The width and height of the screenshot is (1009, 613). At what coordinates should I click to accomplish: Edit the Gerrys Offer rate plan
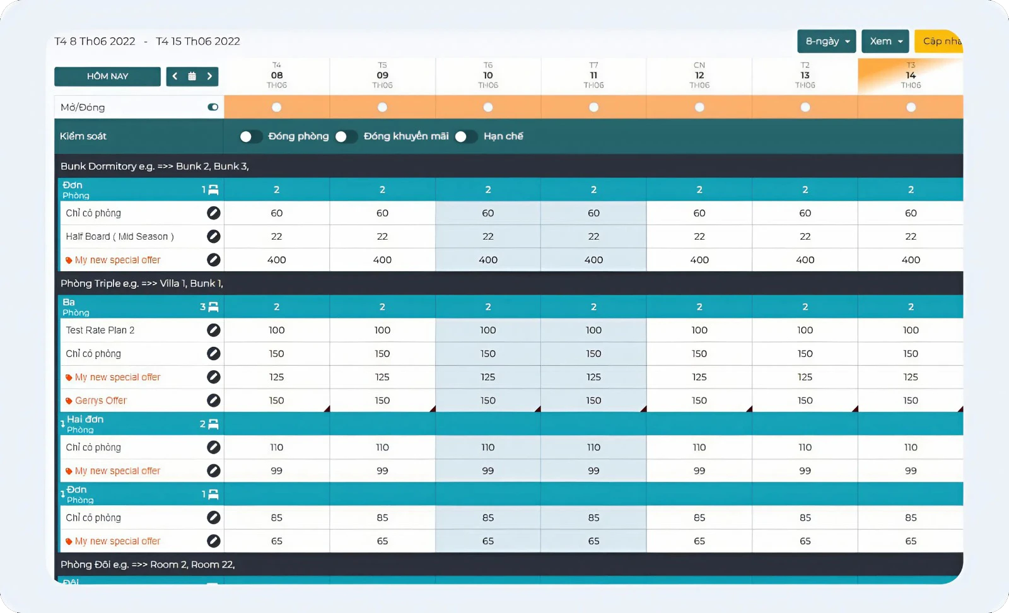point(214,400)
